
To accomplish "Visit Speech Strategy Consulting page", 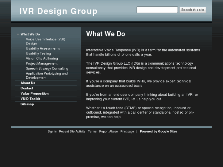I will pos(47,68).
